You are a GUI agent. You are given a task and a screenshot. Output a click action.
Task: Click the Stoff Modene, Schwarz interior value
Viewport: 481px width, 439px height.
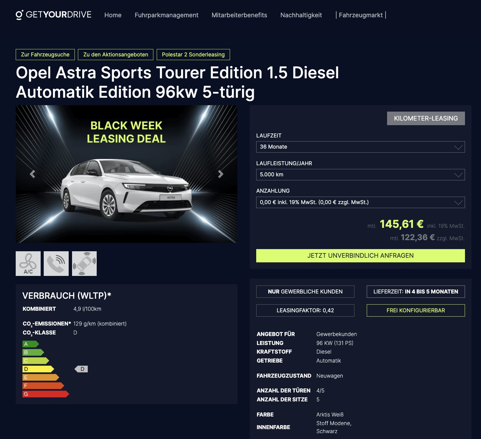pos(334,427)
